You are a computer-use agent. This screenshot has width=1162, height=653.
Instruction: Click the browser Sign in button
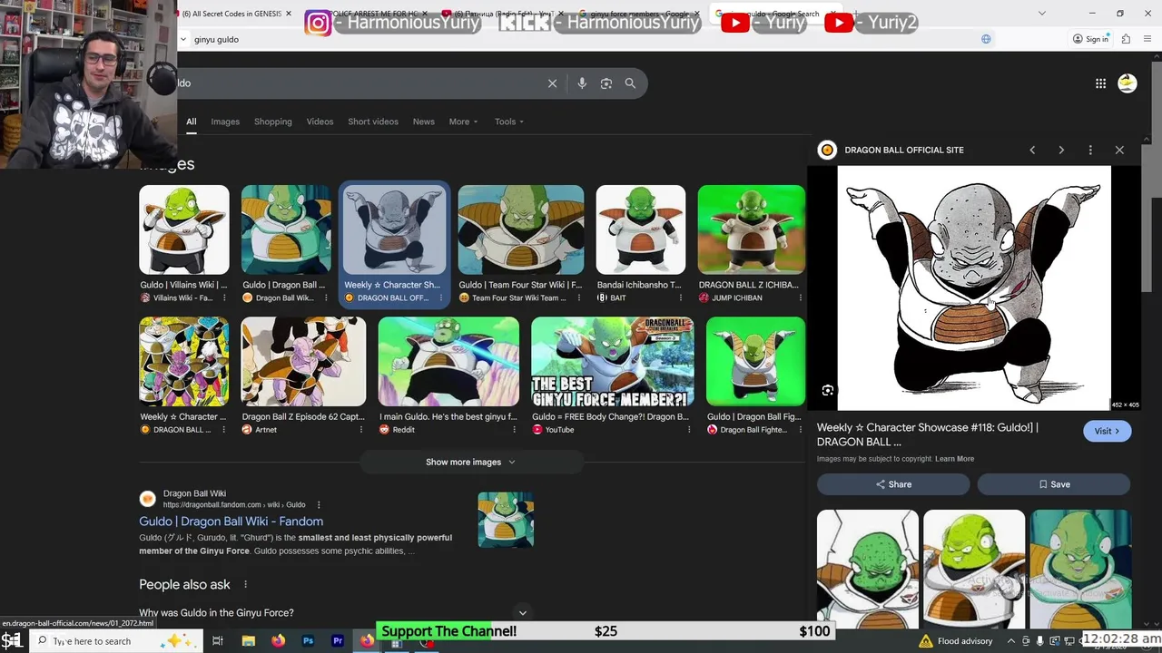(x=1090, y=39)
